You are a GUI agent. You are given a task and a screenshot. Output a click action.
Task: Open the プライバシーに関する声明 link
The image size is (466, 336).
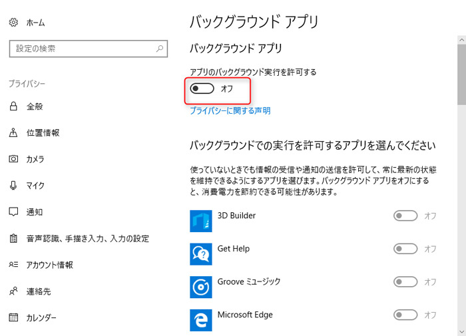(x=230, y=111)
